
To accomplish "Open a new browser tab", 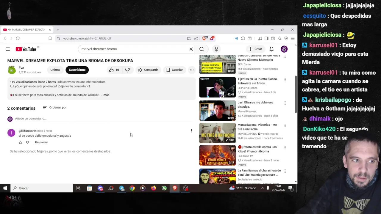I will [58, 30].
